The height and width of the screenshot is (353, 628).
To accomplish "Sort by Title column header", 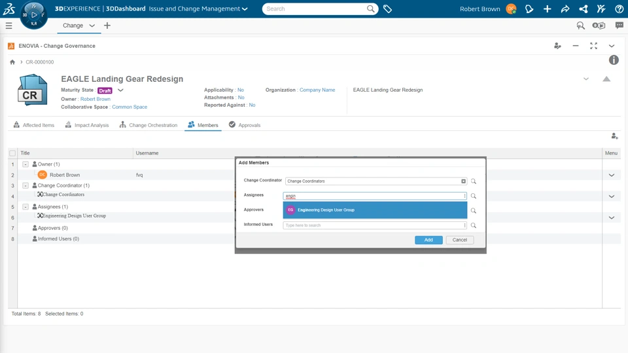I will coord(25,153).
